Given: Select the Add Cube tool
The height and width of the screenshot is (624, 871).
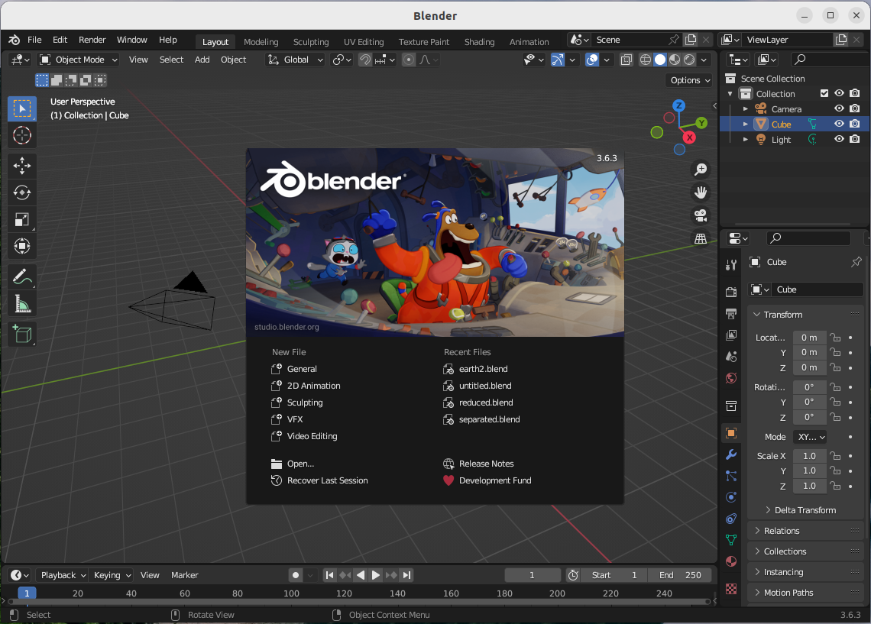Looking at the screenshot, I should 22,335.
